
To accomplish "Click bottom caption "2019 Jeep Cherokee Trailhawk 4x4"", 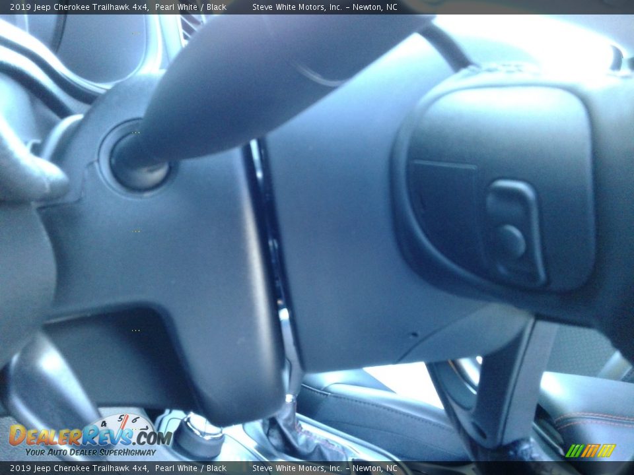I will point(79,468).
